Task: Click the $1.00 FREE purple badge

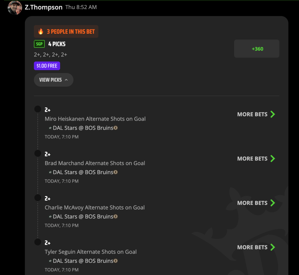Action: coord(47,66)
